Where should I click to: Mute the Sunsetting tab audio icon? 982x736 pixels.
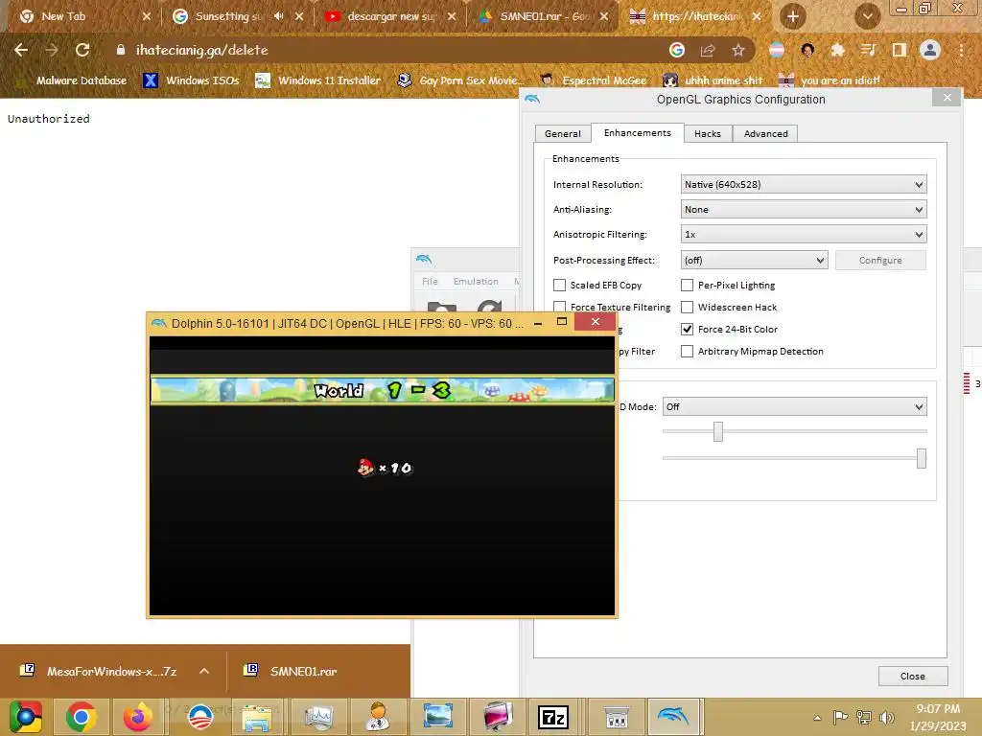pos(279,16)
